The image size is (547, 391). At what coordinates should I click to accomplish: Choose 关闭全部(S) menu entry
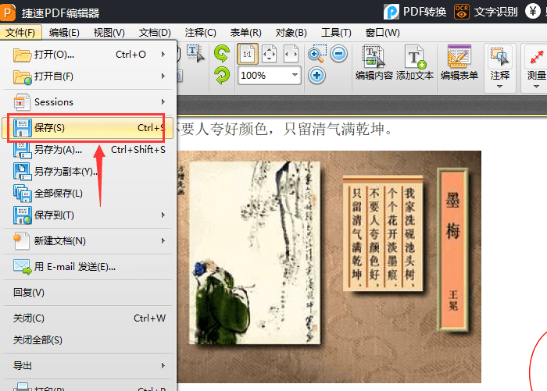click(x=88, y=340)
